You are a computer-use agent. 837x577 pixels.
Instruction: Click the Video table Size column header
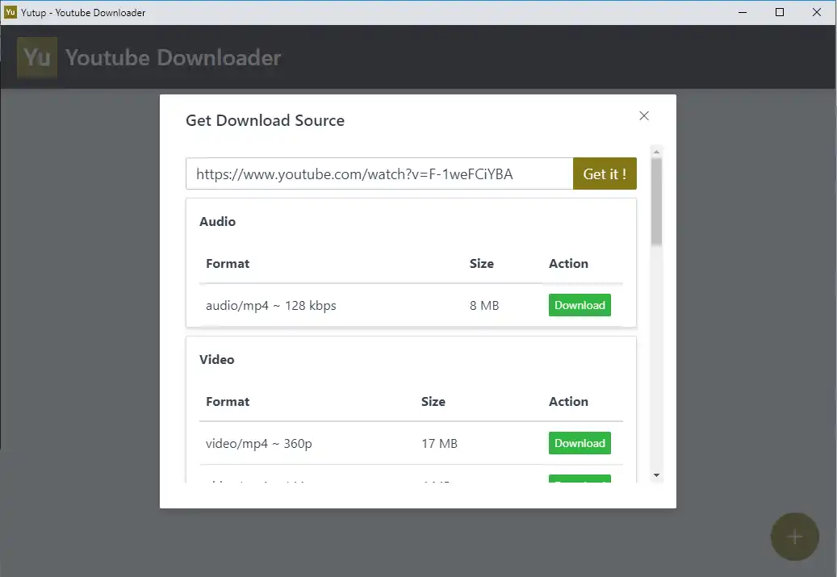click(x=433, y=401)
